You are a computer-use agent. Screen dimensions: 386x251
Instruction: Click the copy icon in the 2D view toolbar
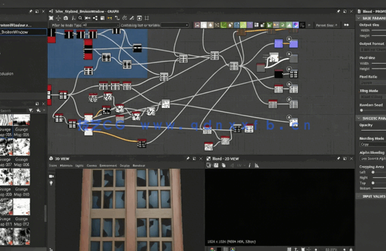(223, 165)
